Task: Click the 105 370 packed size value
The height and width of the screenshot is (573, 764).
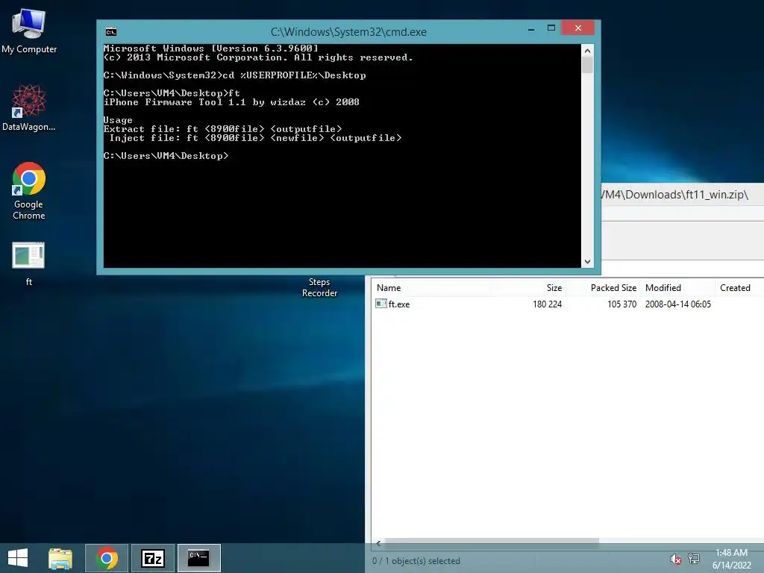Action: click(x=621, y=304)
